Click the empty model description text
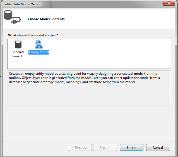The image size is (178, 157). tap(84, 78)
